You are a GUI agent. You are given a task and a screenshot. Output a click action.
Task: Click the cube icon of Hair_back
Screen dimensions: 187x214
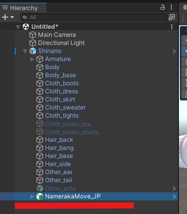click(40, 140)
